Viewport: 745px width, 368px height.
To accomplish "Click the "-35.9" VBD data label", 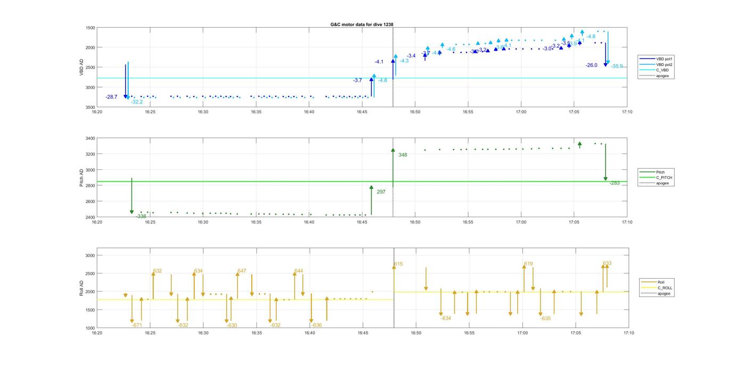I will (617, 66).
